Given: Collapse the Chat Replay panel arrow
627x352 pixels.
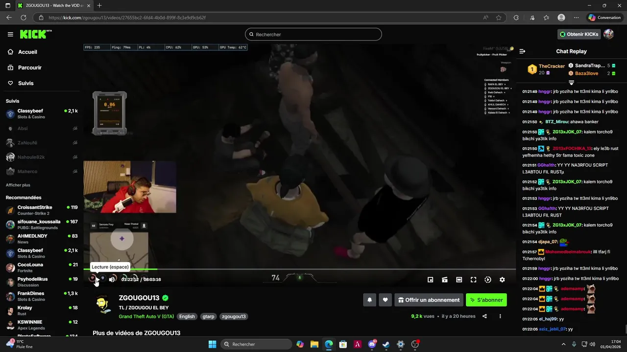Looking at the screenshot, I should [522, 51].
